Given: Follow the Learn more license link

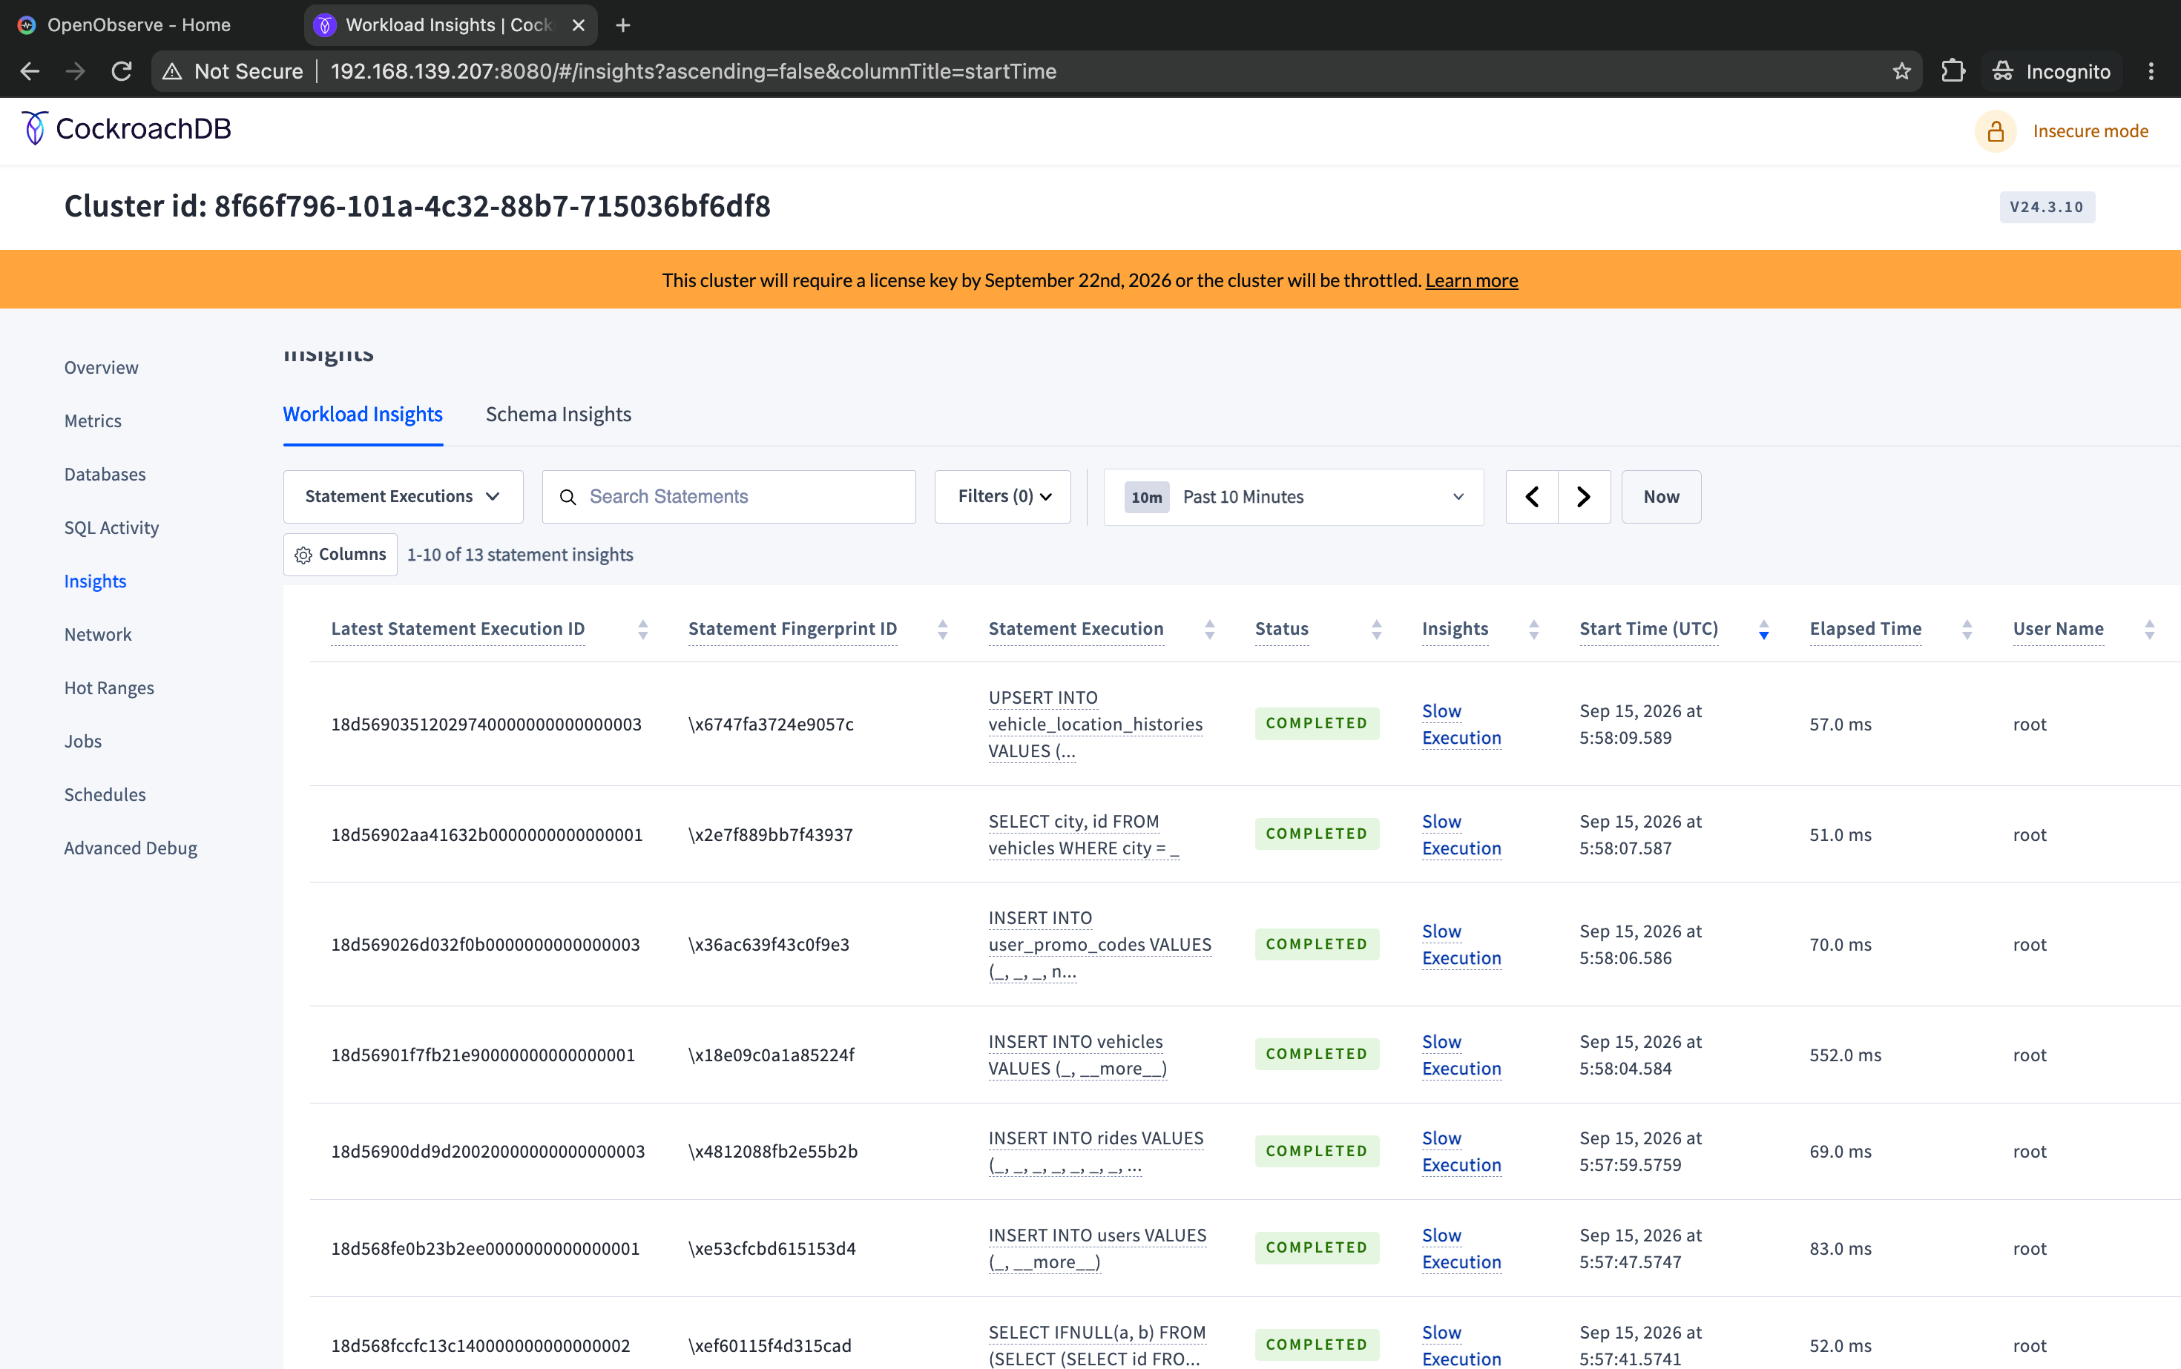Looking at the screenshot, I should [1472, 280].
